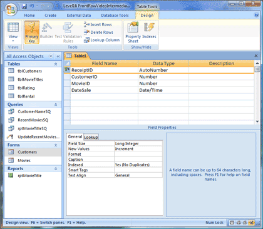This screenshot has height=229, width=263.
Task: Open All Access Objects dropdown menu
Action: point(51,56)
